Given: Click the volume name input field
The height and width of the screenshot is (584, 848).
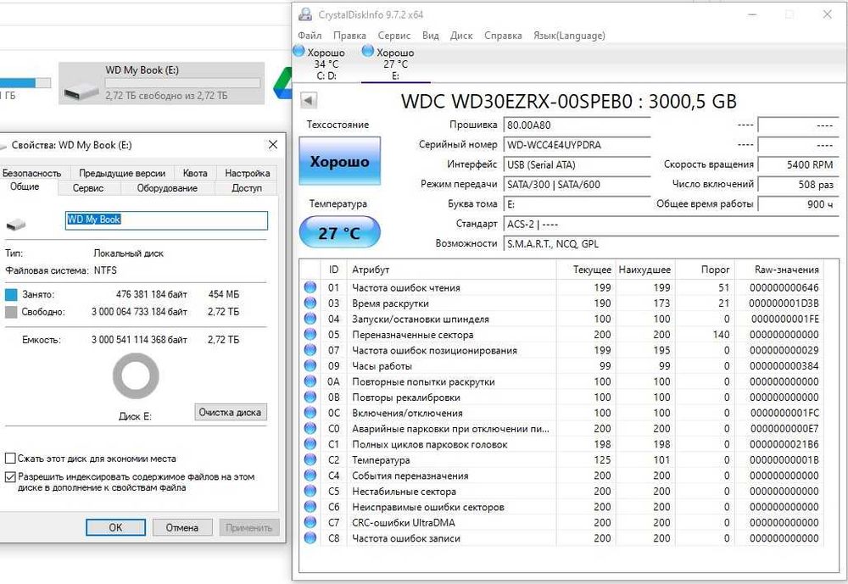Looking at the screenshot, I should 166,220.
